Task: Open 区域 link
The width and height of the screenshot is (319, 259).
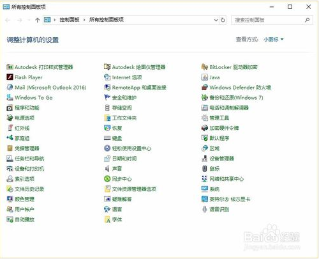Action: tap(214, 148)
